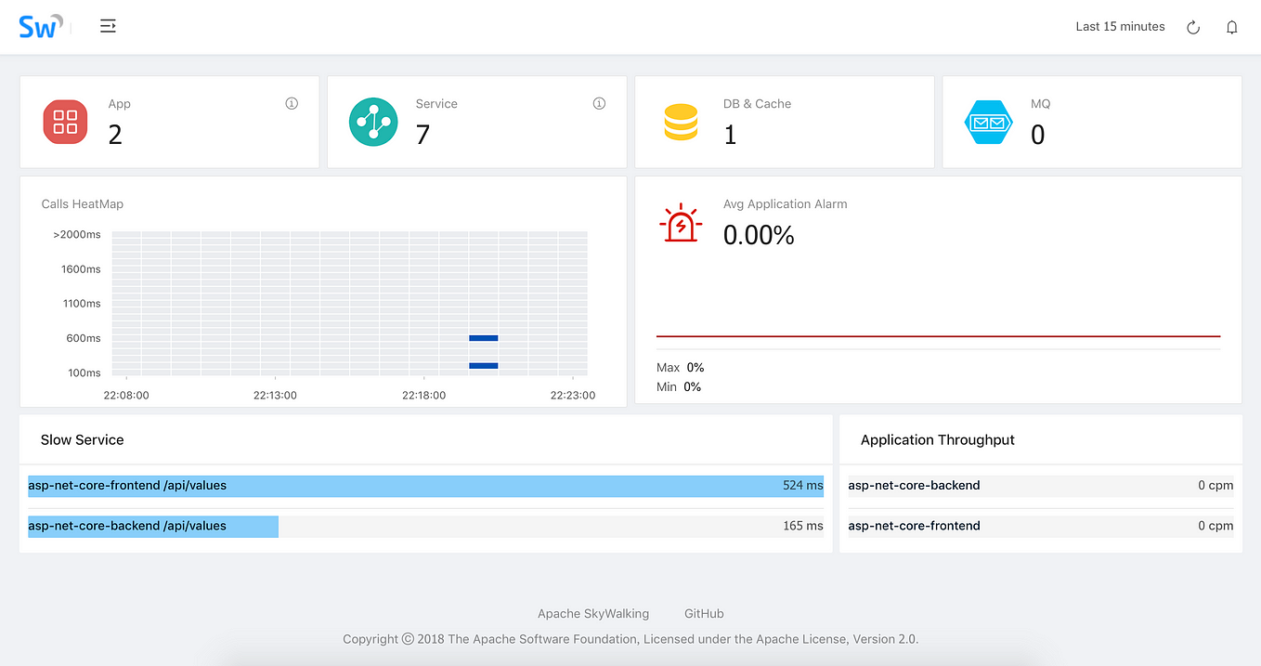Click the 100ms blue heatmap cell
This screenshot has width=1261, height=666.
484,366
